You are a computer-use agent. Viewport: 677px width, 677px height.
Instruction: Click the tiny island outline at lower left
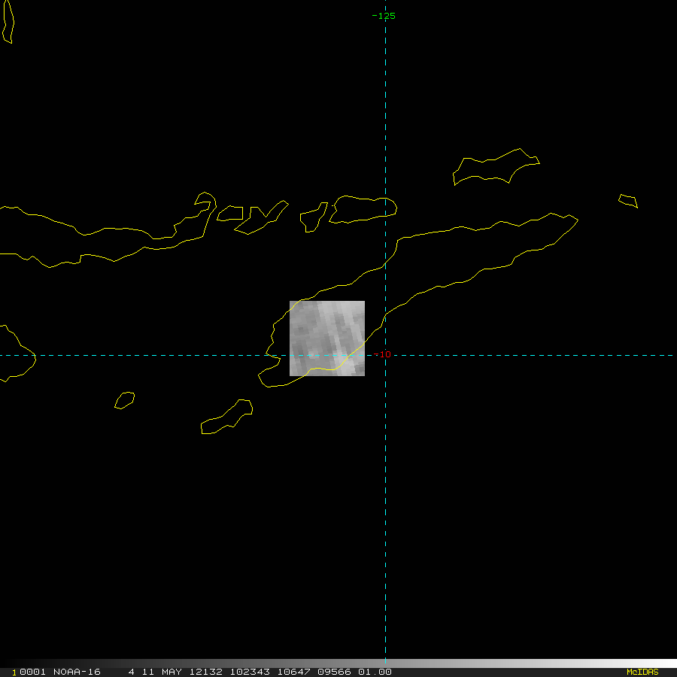coord(125,400)
